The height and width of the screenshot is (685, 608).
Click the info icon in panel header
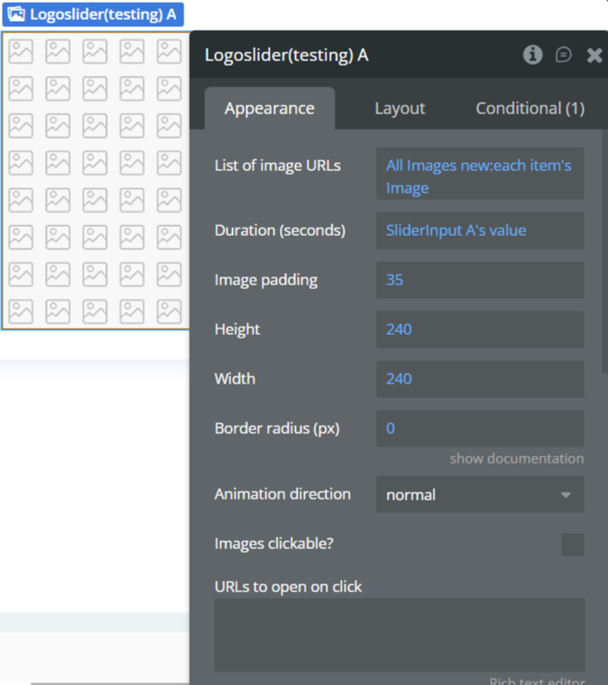532,55
